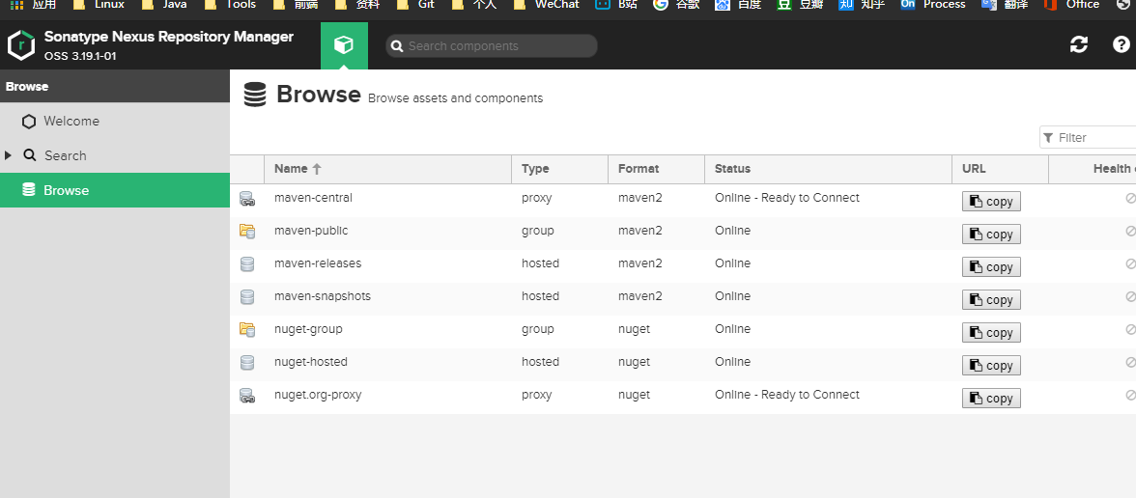Open the Office bookmark

click(x=1070, y=5)
